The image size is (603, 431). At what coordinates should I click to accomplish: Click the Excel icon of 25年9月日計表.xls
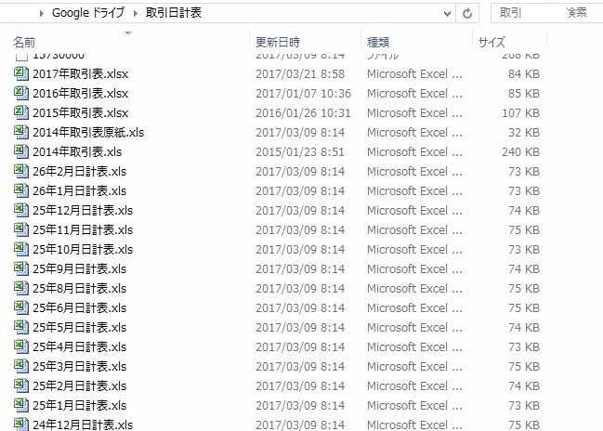pyautogui.click(x=21, y=268)
